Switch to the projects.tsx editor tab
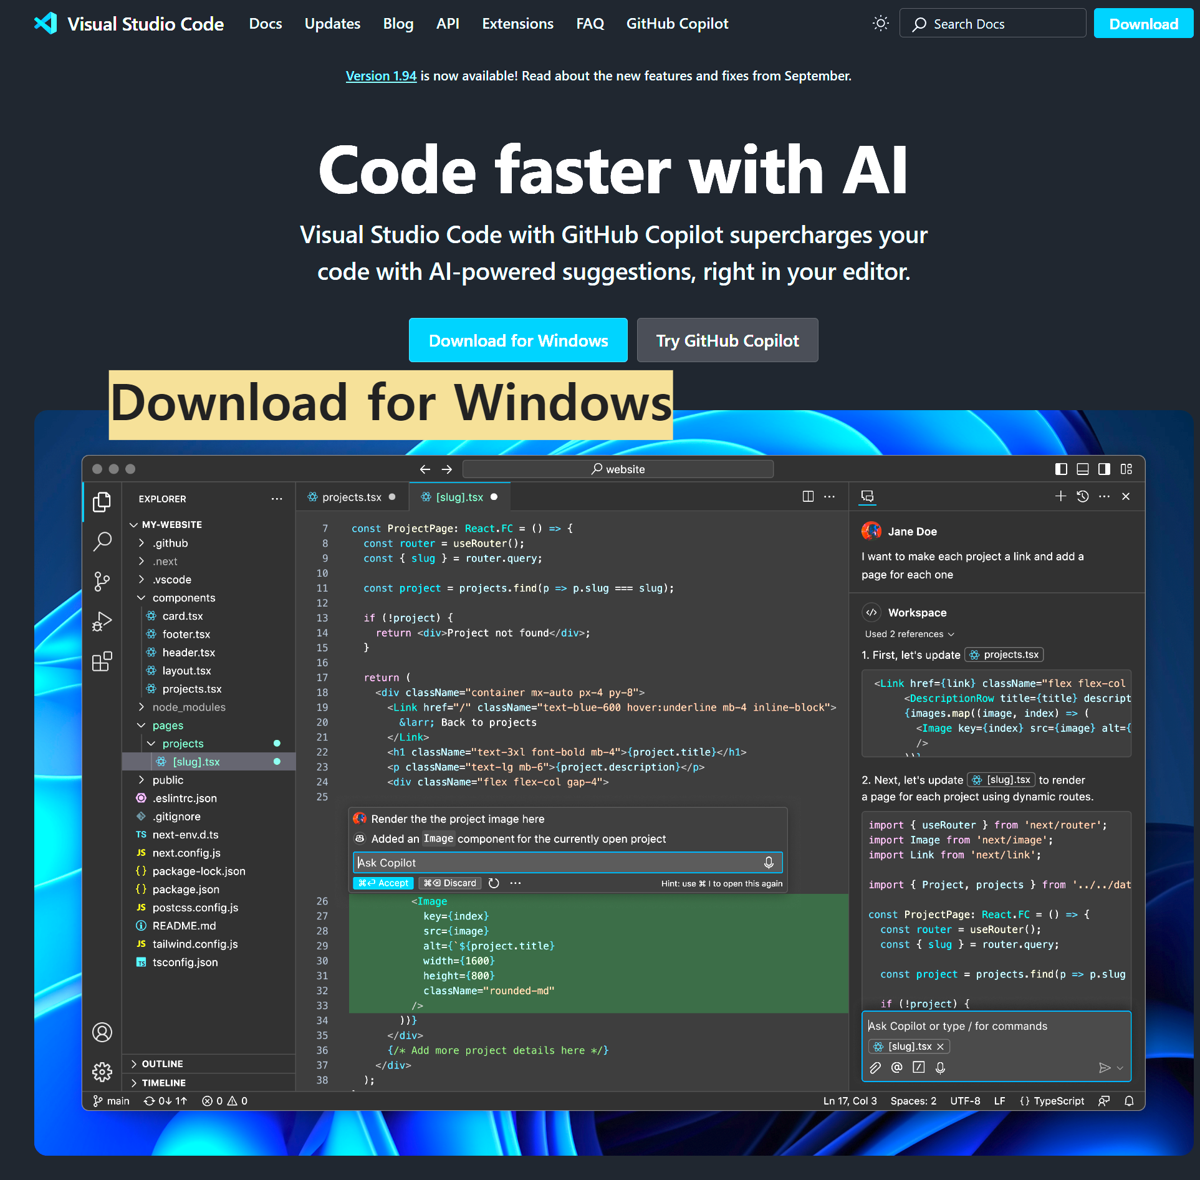This screenshot has width=1200, height=1180. click(x=352, y=497)
